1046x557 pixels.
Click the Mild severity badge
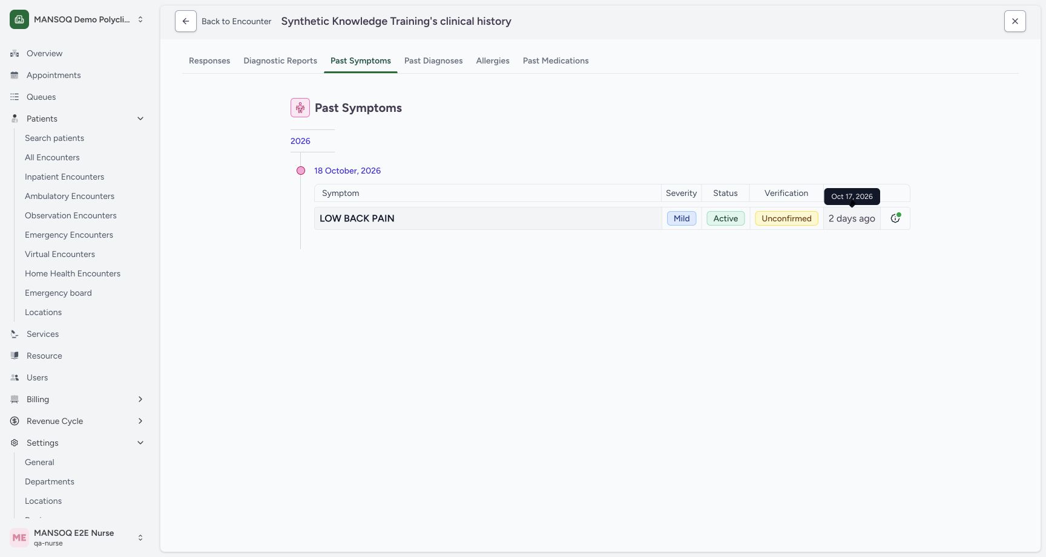(682, 218)
